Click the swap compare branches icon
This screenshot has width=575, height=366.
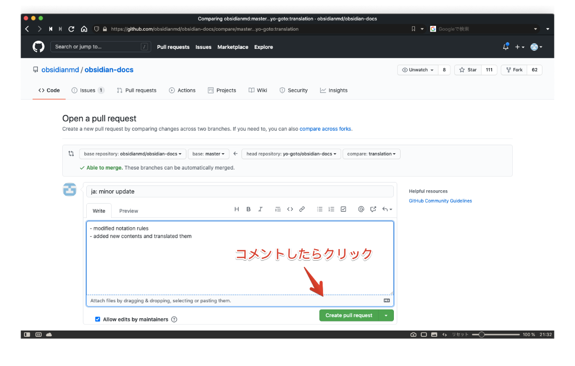[x=71, y=154]
